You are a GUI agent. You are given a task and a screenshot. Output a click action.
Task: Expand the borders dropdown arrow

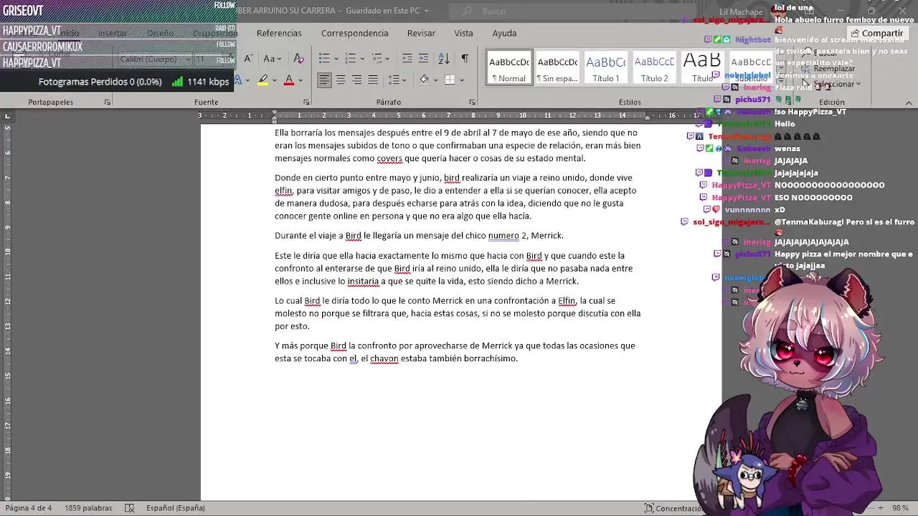tap(461, 80)
